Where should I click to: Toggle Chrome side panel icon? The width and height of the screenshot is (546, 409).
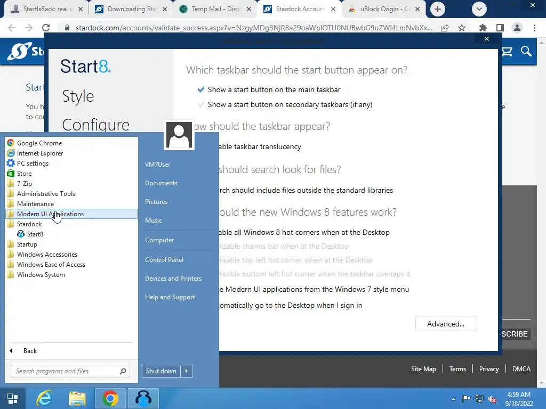coord(500,28)
